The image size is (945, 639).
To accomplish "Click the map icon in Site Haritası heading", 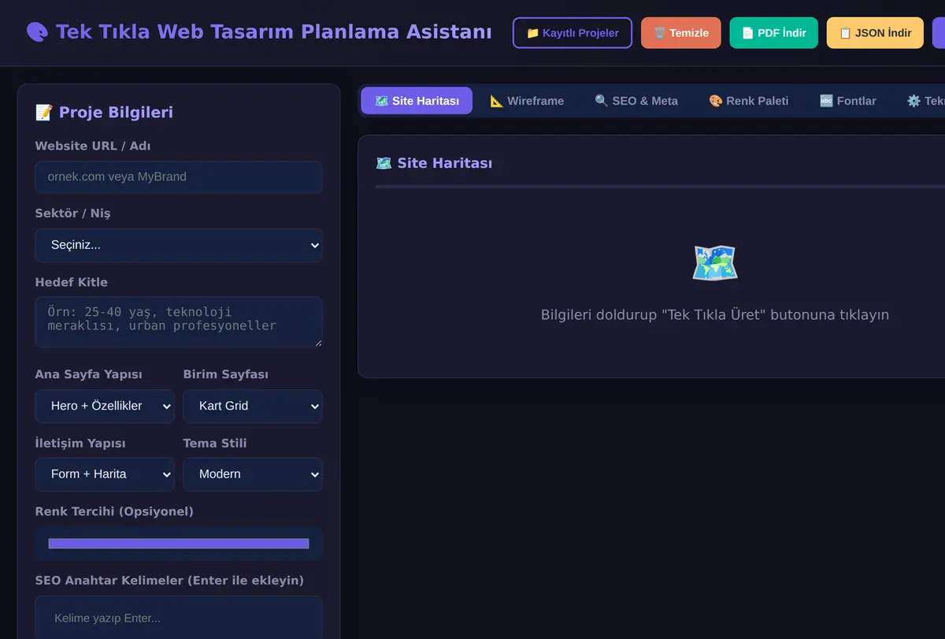I will click(x=384, y=163).
